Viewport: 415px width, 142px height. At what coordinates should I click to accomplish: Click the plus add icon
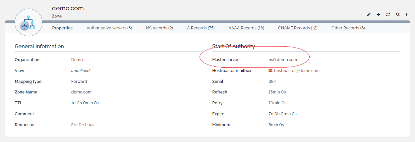[x=378, y=15]
